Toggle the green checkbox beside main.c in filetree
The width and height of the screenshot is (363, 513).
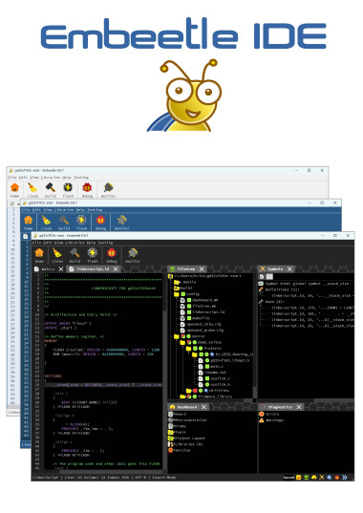pos(207,367)
